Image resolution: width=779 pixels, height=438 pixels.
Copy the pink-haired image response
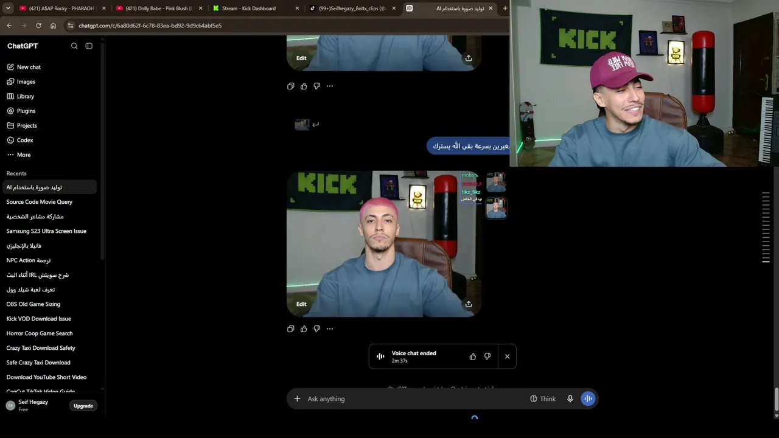[291, 328]
